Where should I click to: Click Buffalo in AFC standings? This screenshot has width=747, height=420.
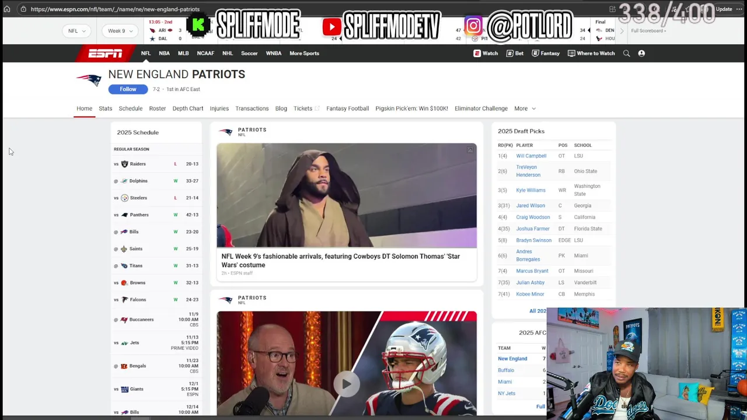point(506,370)
